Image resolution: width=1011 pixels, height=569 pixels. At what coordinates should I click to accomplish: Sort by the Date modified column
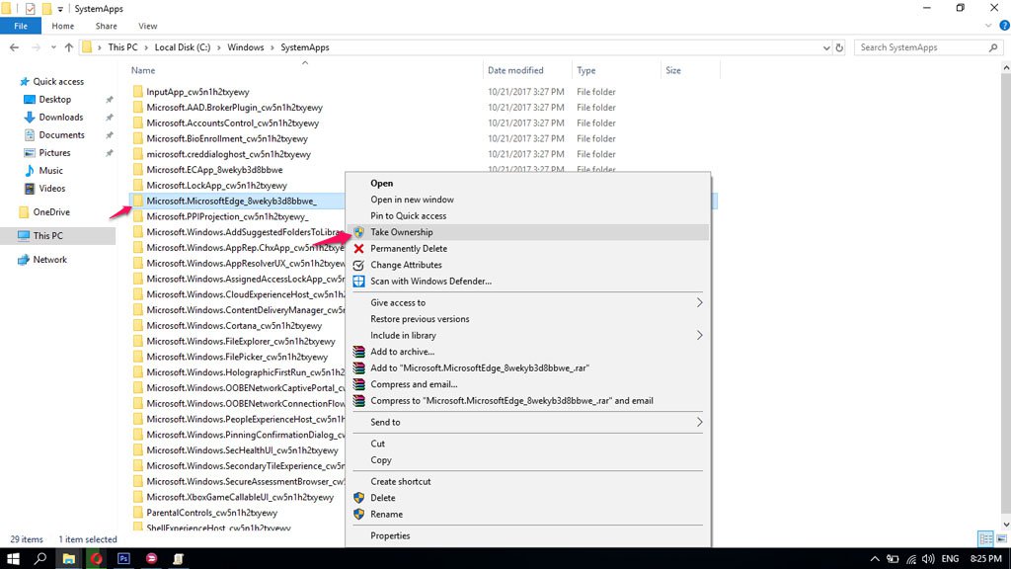(515, 70)
